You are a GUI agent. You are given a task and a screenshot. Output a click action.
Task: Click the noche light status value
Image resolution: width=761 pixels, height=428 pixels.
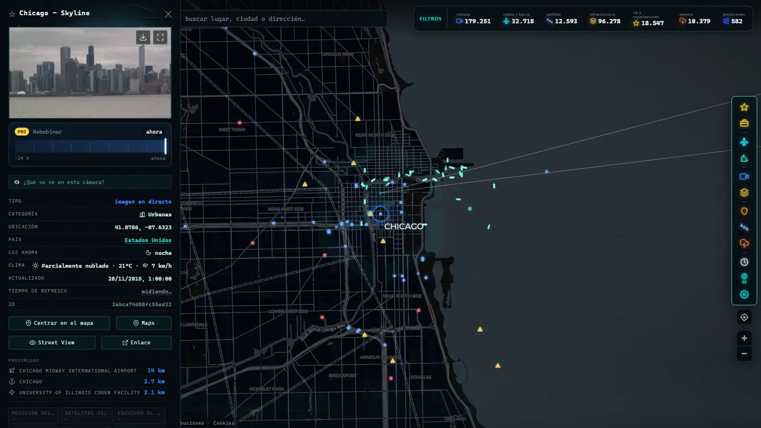point(159,253)
